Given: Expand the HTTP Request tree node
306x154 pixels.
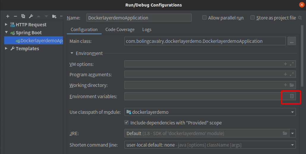Looking at the screenshot, I should pyautogui.click(x=6, y=25).
